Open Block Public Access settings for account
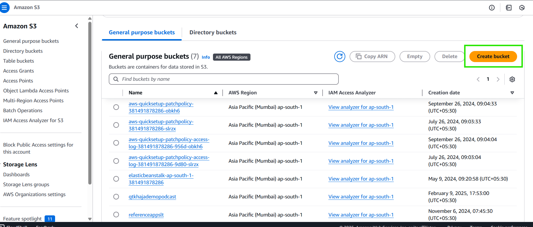The height and width of the screenshot is (227, 533). coord(38,148)
